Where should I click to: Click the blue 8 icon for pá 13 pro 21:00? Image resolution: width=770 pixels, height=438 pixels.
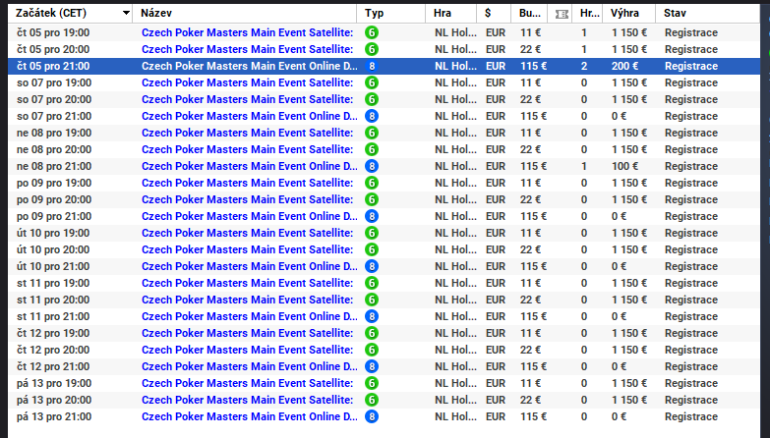[x=372, y=416]
